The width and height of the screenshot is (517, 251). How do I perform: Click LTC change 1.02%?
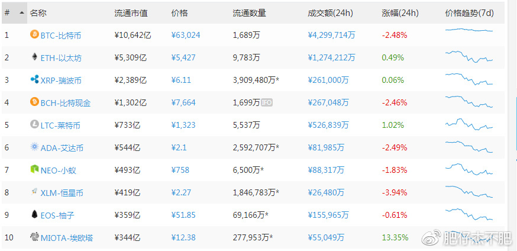click(x=393, y=125)
